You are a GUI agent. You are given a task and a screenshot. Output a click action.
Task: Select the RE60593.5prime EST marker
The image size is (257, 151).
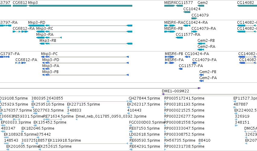131,143
